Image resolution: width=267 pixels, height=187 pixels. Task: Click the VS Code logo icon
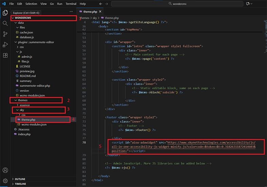pyautogui.click(x=4, y=4)
